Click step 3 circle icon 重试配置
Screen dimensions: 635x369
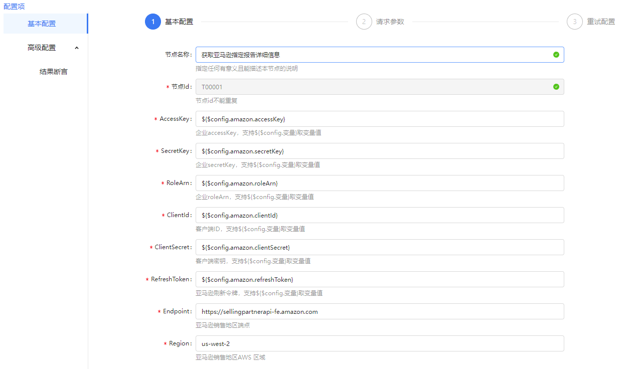[575, 22]
